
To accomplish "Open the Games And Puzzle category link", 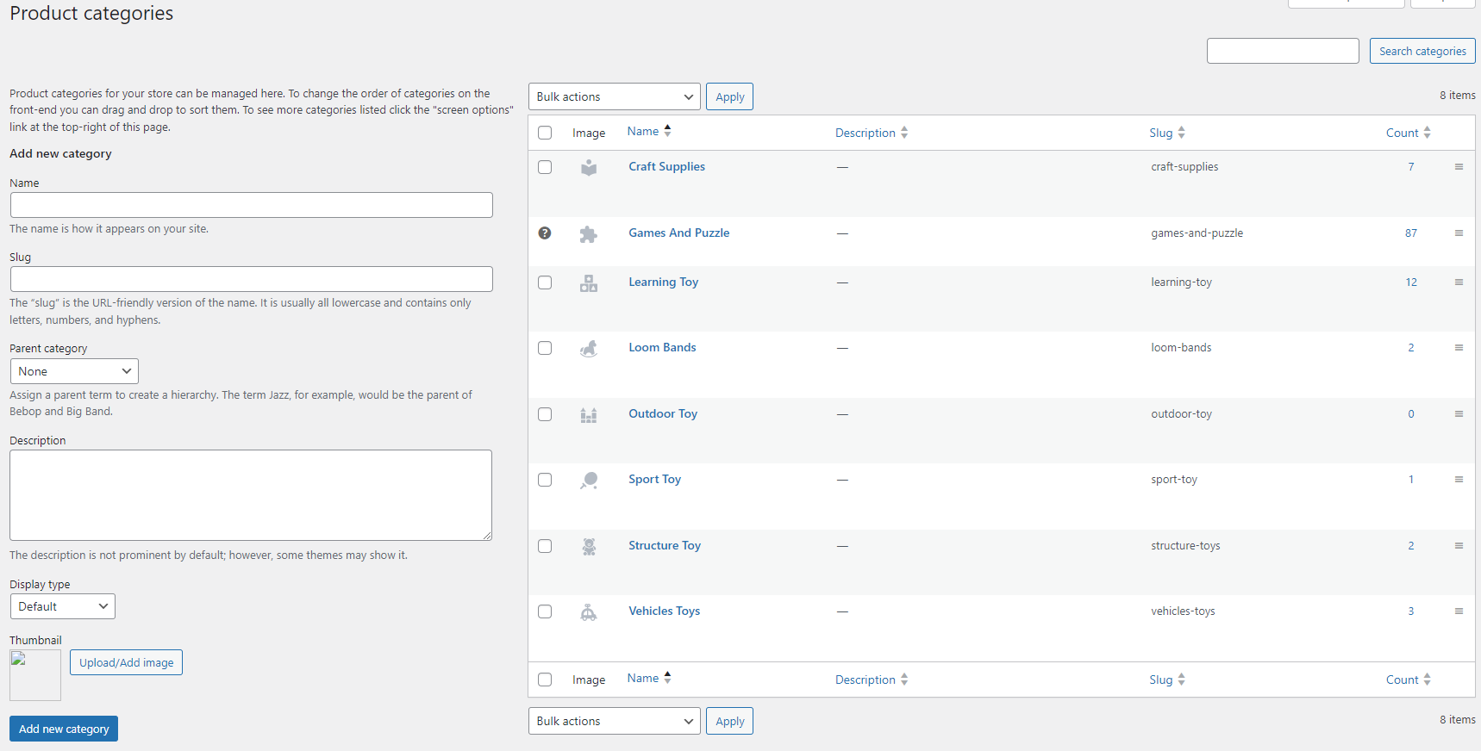I will [x=678, y=233].
